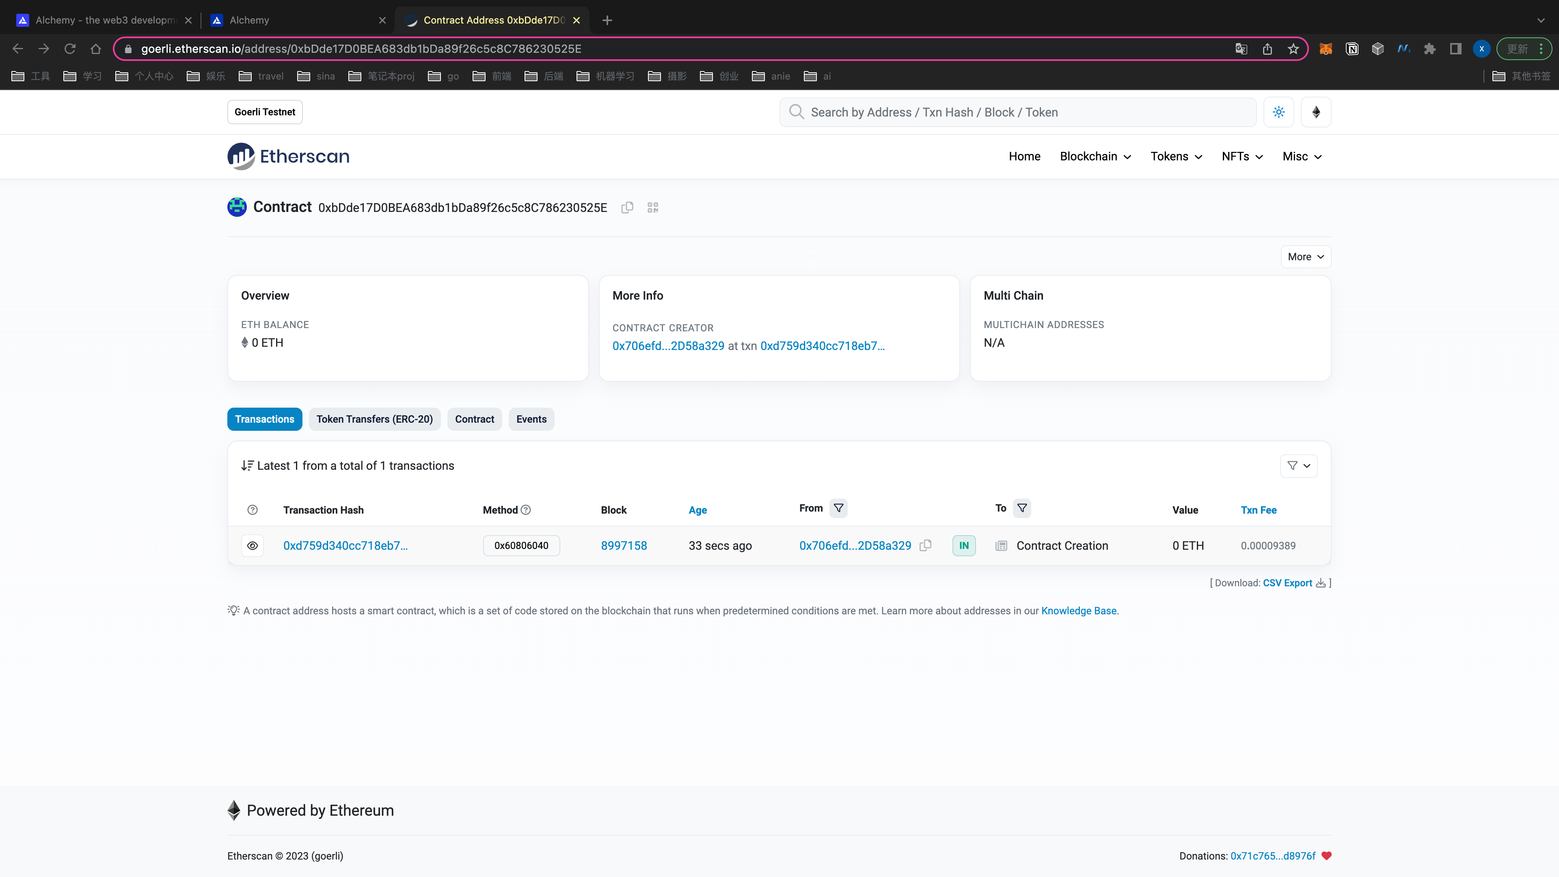
Task: Filter transactions by To address
Action: [1021, 508]
